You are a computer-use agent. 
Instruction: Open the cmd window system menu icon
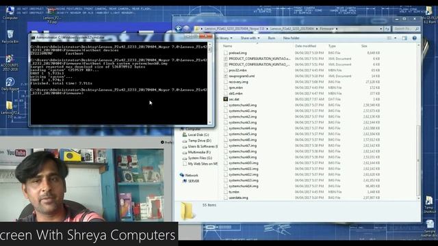33,38
